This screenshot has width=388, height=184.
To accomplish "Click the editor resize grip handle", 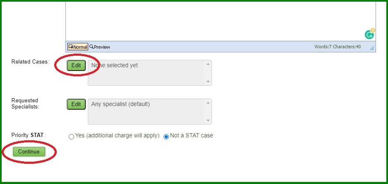I will [x=372, y=48].
